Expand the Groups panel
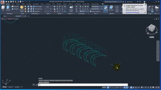 tap(150, 13)
